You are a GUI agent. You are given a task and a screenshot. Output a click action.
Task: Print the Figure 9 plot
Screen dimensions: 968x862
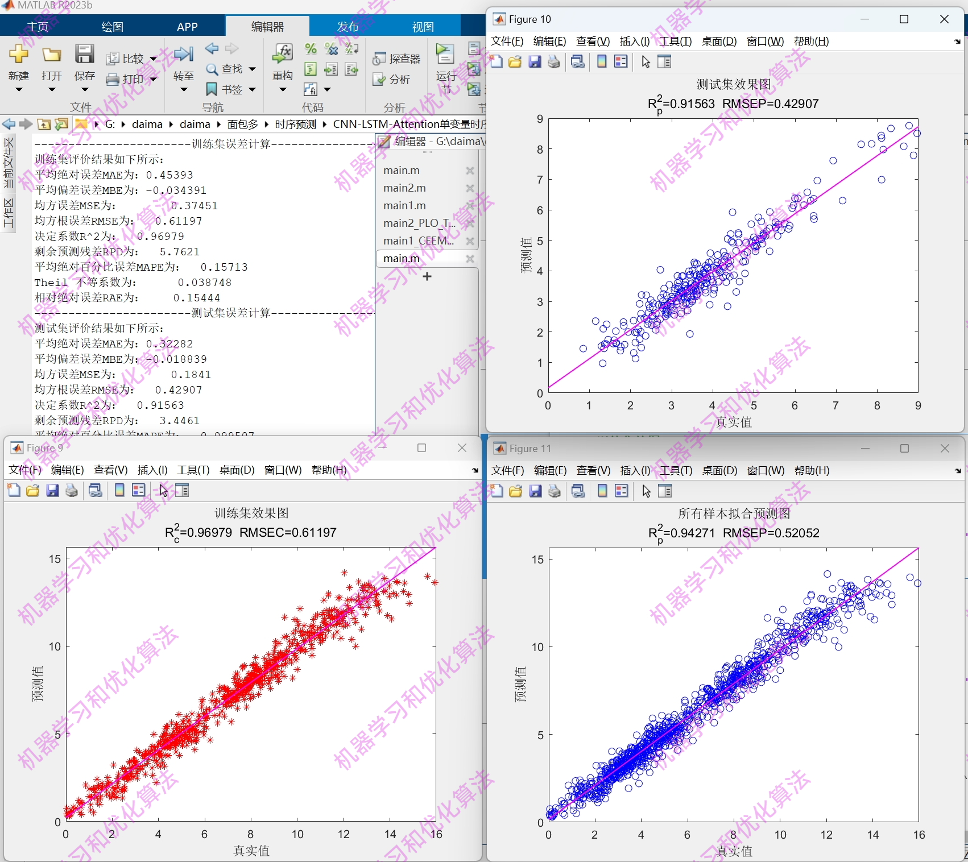72,490
